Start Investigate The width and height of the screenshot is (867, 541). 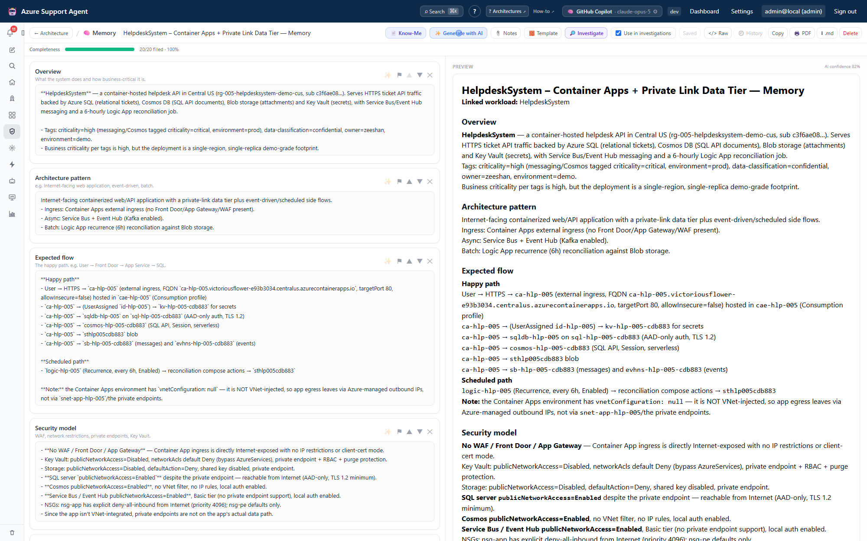[x=586, y=33]
